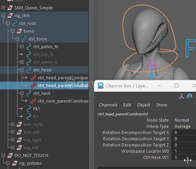This screenshot has height=169, width=196.
Task: Select the FK1 control in outliner
Action: (37, 109)
